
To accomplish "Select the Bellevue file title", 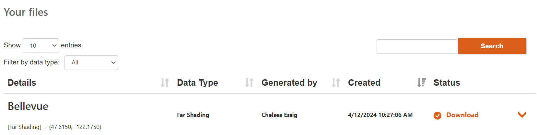I will pos(28,106).
